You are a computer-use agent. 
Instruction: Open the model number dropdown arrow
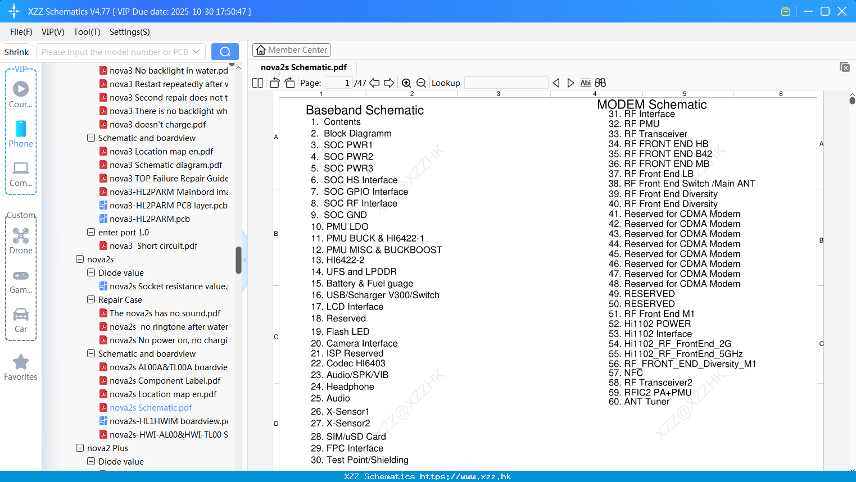196,52
